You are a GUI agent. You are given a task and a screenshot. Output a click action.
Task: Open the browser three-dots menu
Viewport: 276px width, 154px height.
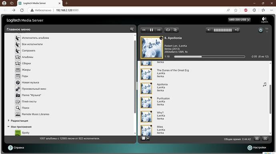tap(272, 10)
